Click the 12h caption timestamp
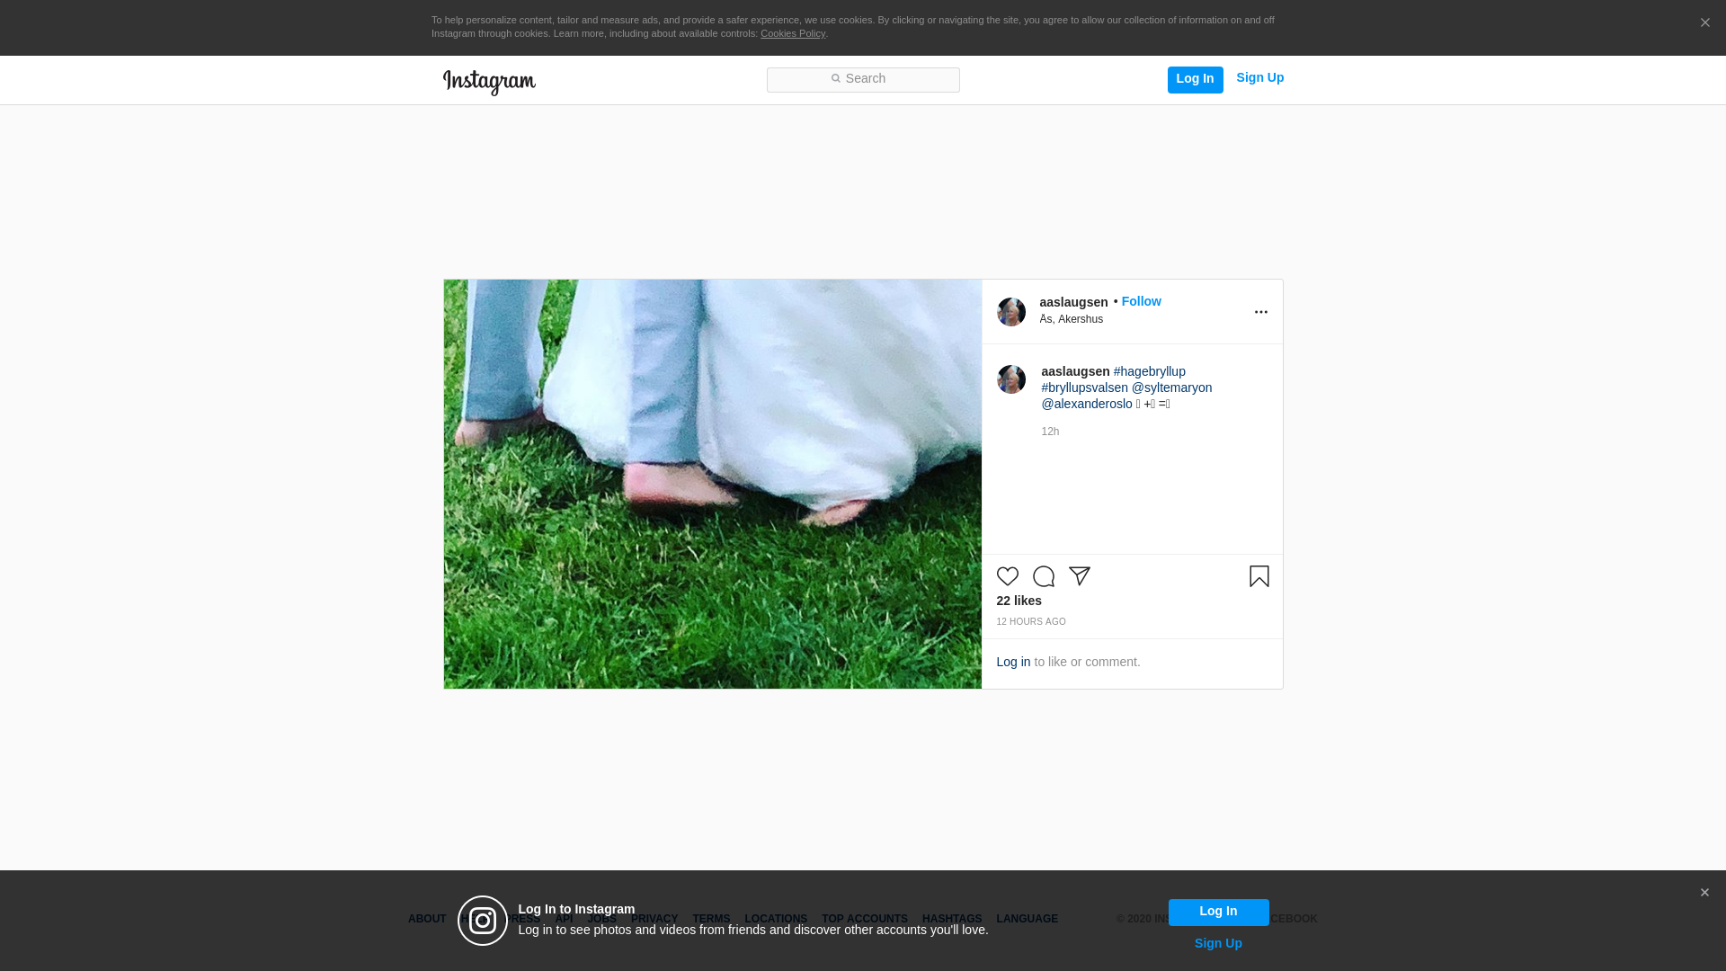The image size is (1726, 971). point(1050,432)
